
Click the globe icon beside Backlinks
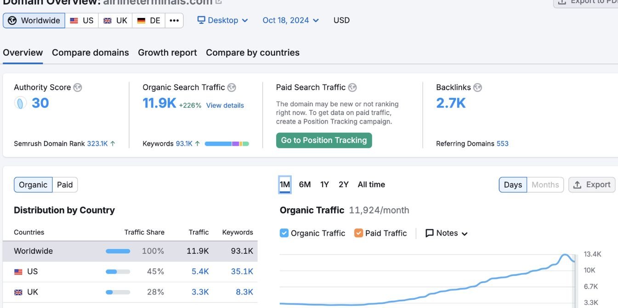point(478,87)
